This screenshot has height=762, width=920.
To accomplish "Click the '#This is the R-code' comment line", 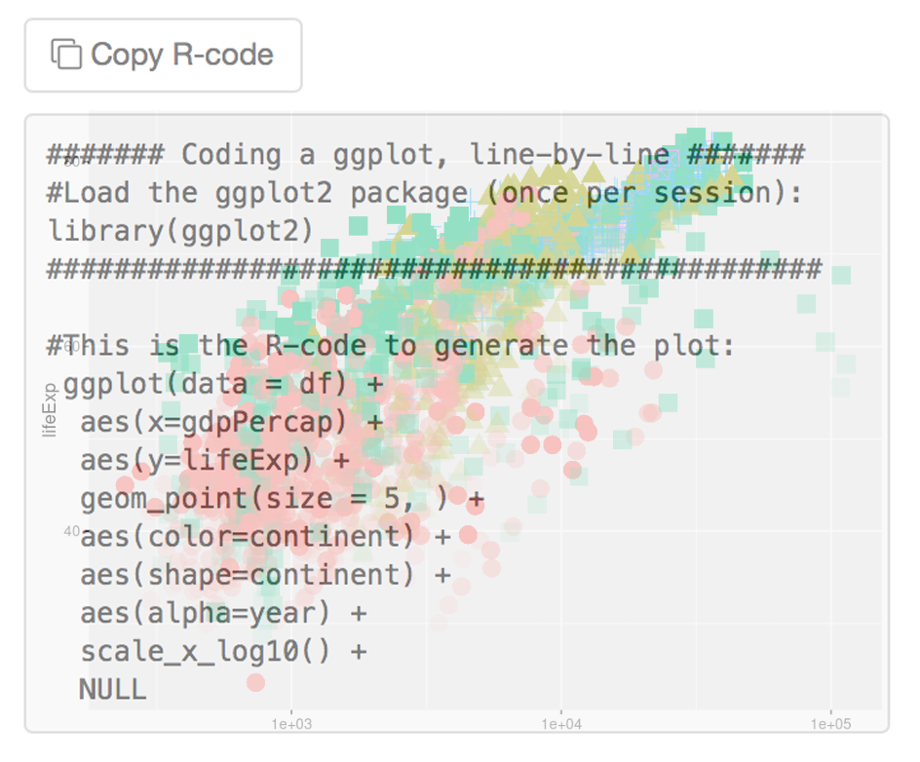I will coord(390,346).
